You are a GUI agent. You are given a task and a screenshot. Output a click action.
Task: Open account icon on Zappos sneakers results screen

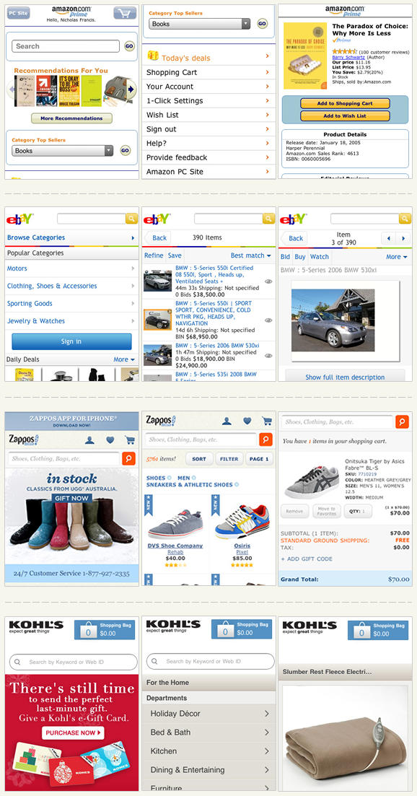coord(227,420)
